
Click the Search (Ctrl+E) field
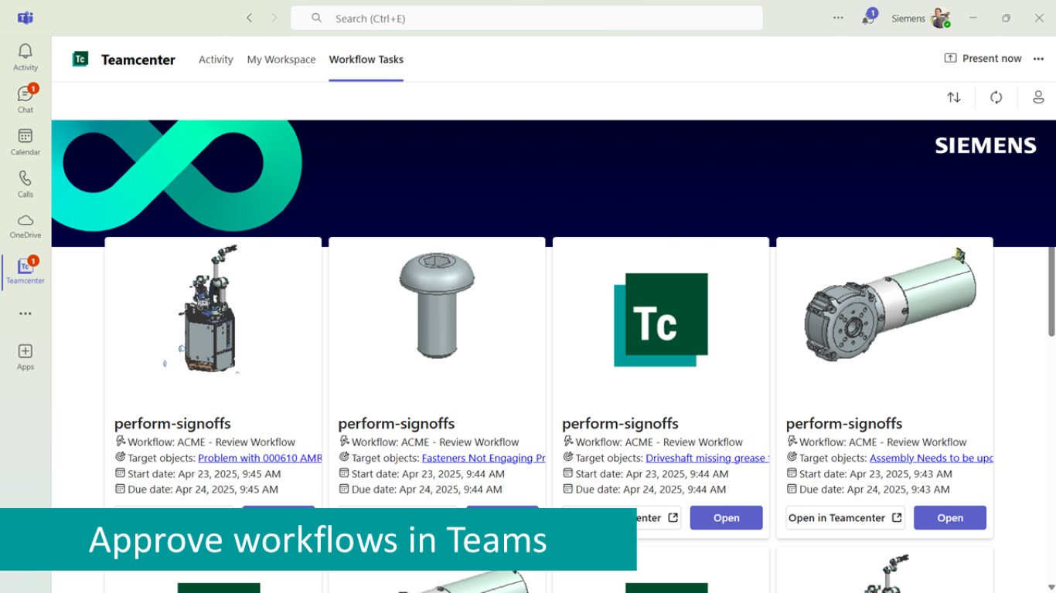[x=526, y=18]
